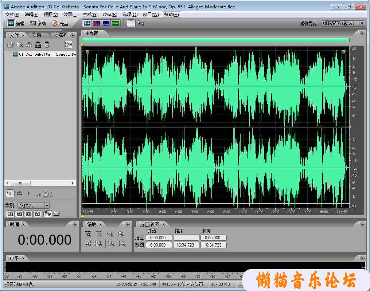Viewport: 370px width, 291px height.
Task: Play the file preview in files panel
Action: coord(28,193)
